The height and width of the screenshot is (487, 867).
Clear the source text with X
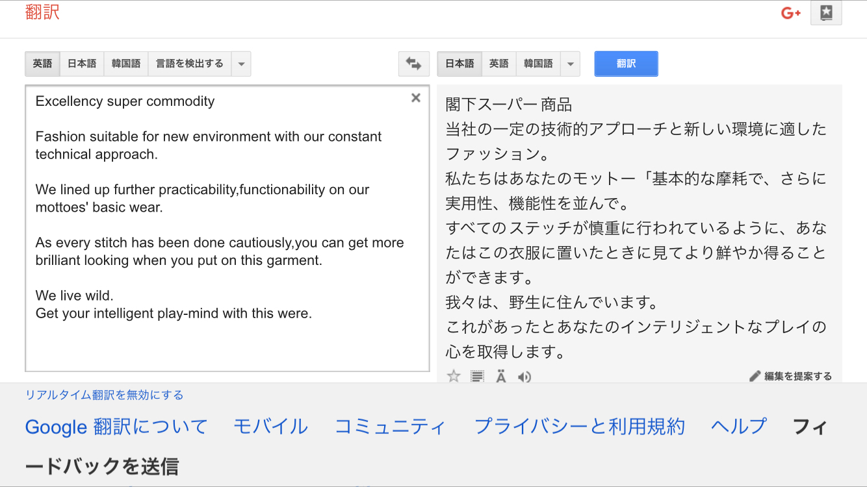(416, 98)
